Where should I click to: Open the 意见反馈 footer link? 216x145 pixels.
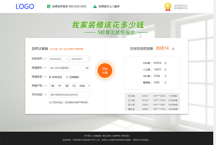click(x=107, y=136)
